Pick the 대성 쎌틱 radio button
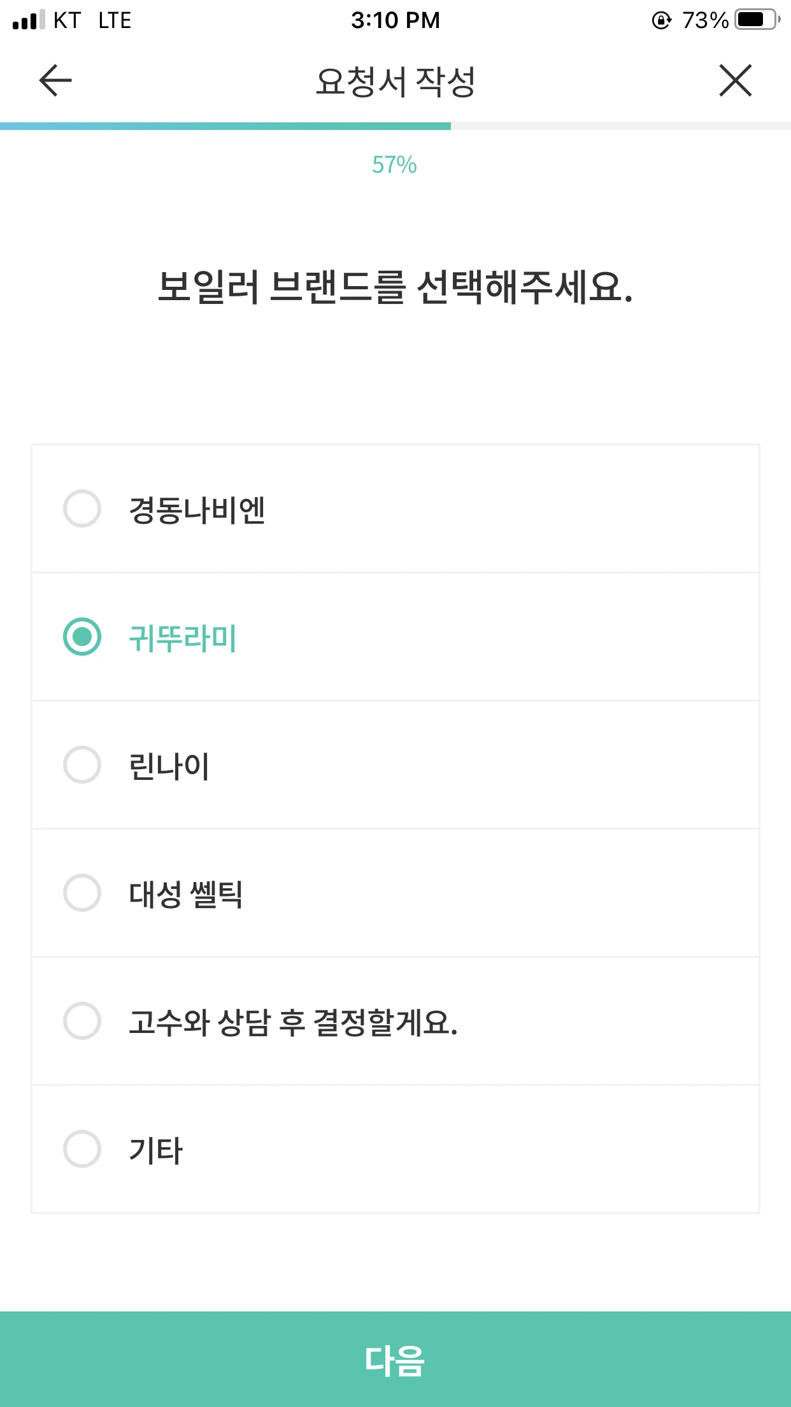791x1407 pixels. tap(82, 893)
